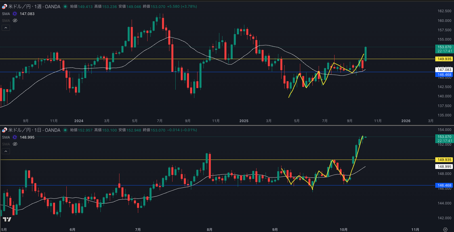Open the 米ドル/円 1日 symbol title

(34, 130)
